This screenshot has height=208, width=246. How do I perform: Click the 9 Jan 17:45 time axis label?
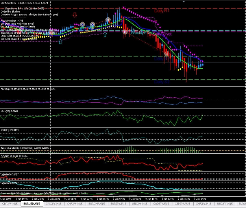click(200, 199)
